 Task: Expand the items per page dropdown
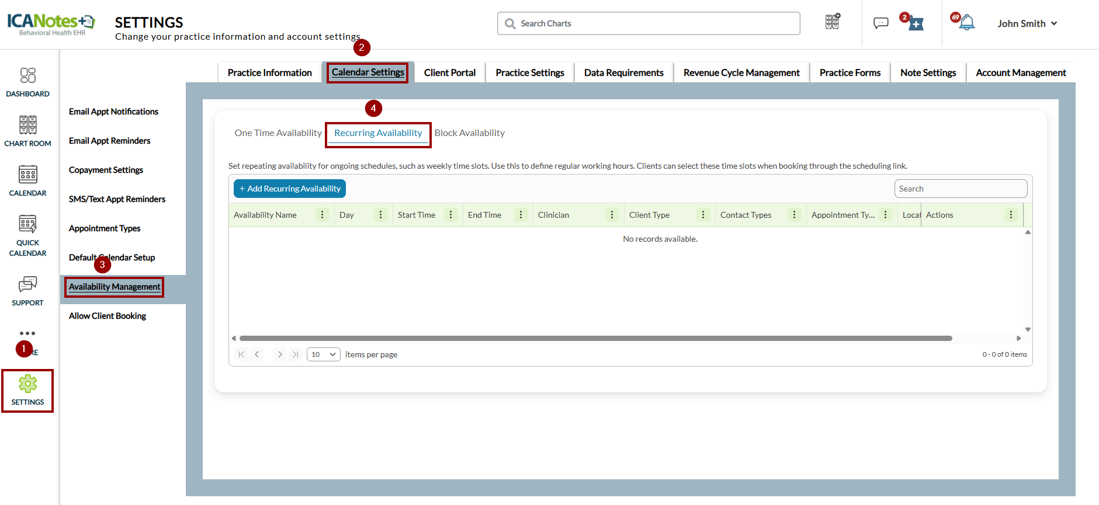[x=324, y=354]
